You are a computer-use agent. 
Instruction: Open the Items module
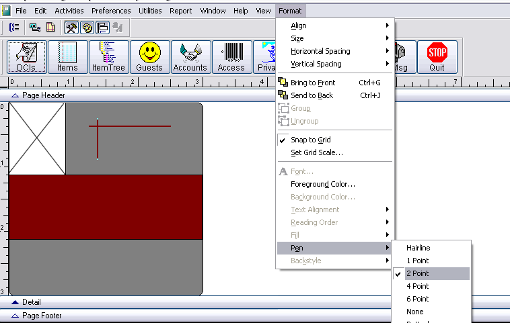click(68, 57)
